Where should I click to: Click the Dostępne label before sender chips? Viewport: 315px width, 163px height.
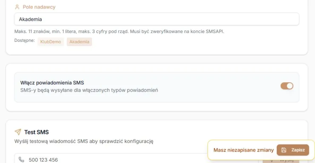click(x=24, y=40)
